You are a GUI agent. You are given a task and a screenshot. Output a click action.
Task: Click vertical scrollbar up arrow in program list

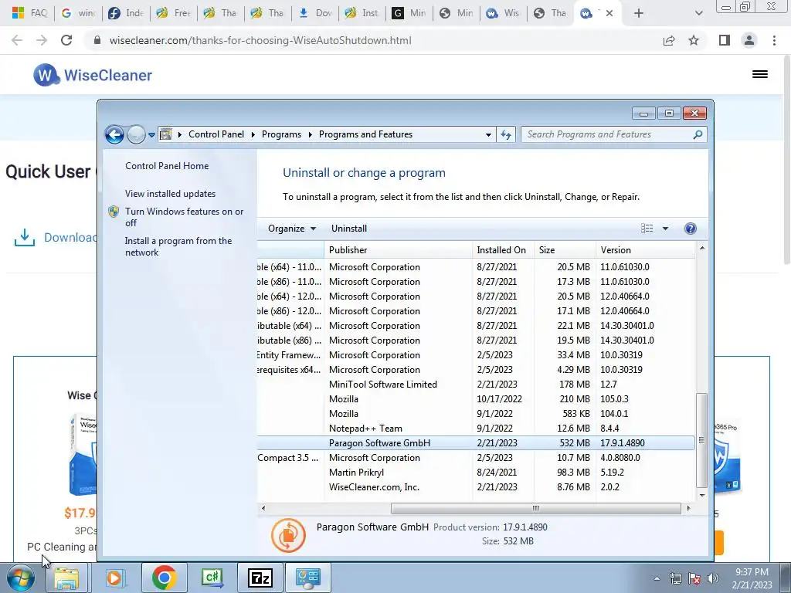pyautogui.click(x=701, y=248)
